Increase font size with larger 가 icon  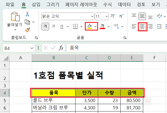tap(113, 16)
